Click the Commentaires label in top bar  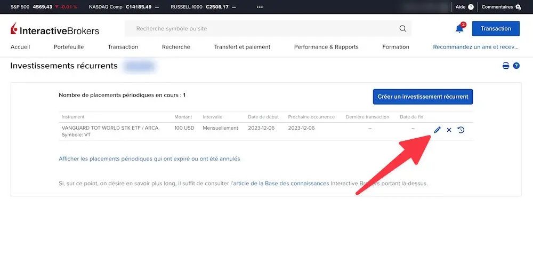point(497,7)
